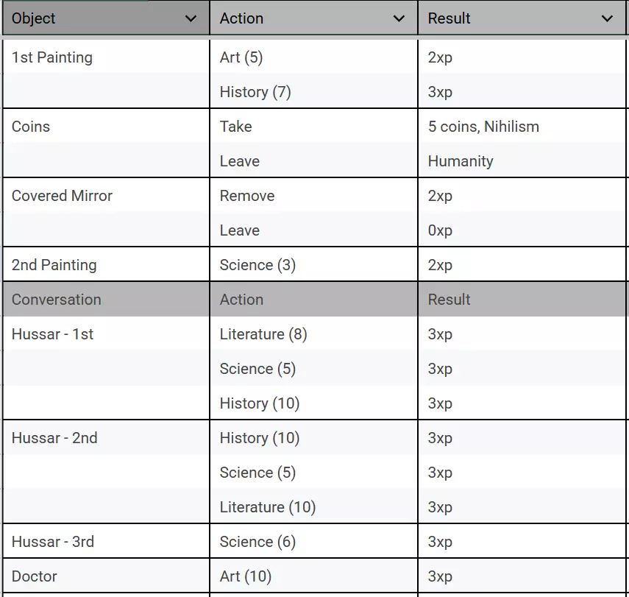Viewport: 629px width, 597px height.
Task: Select the '0xp' result cell
Action: tap(440, 230)
